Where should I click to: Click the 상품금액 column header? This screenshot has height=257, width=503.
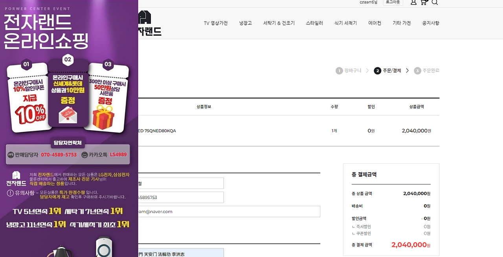417,107
